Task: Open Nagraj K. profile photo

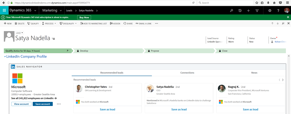Action: (222, 88)
